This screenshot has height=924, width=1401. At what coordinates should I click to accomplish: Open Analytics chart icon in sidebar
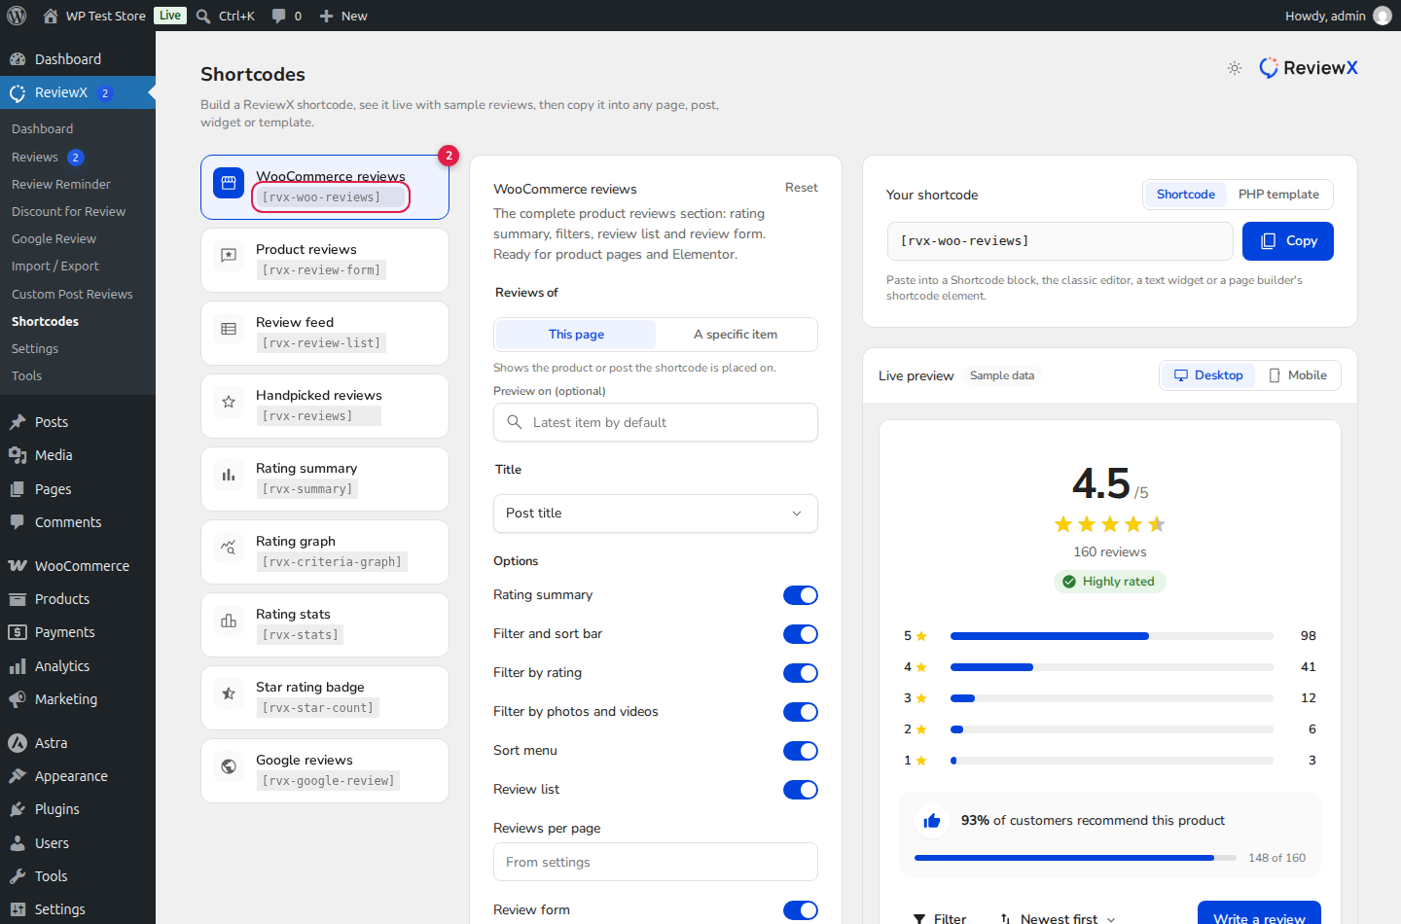(x=18, y=666)
